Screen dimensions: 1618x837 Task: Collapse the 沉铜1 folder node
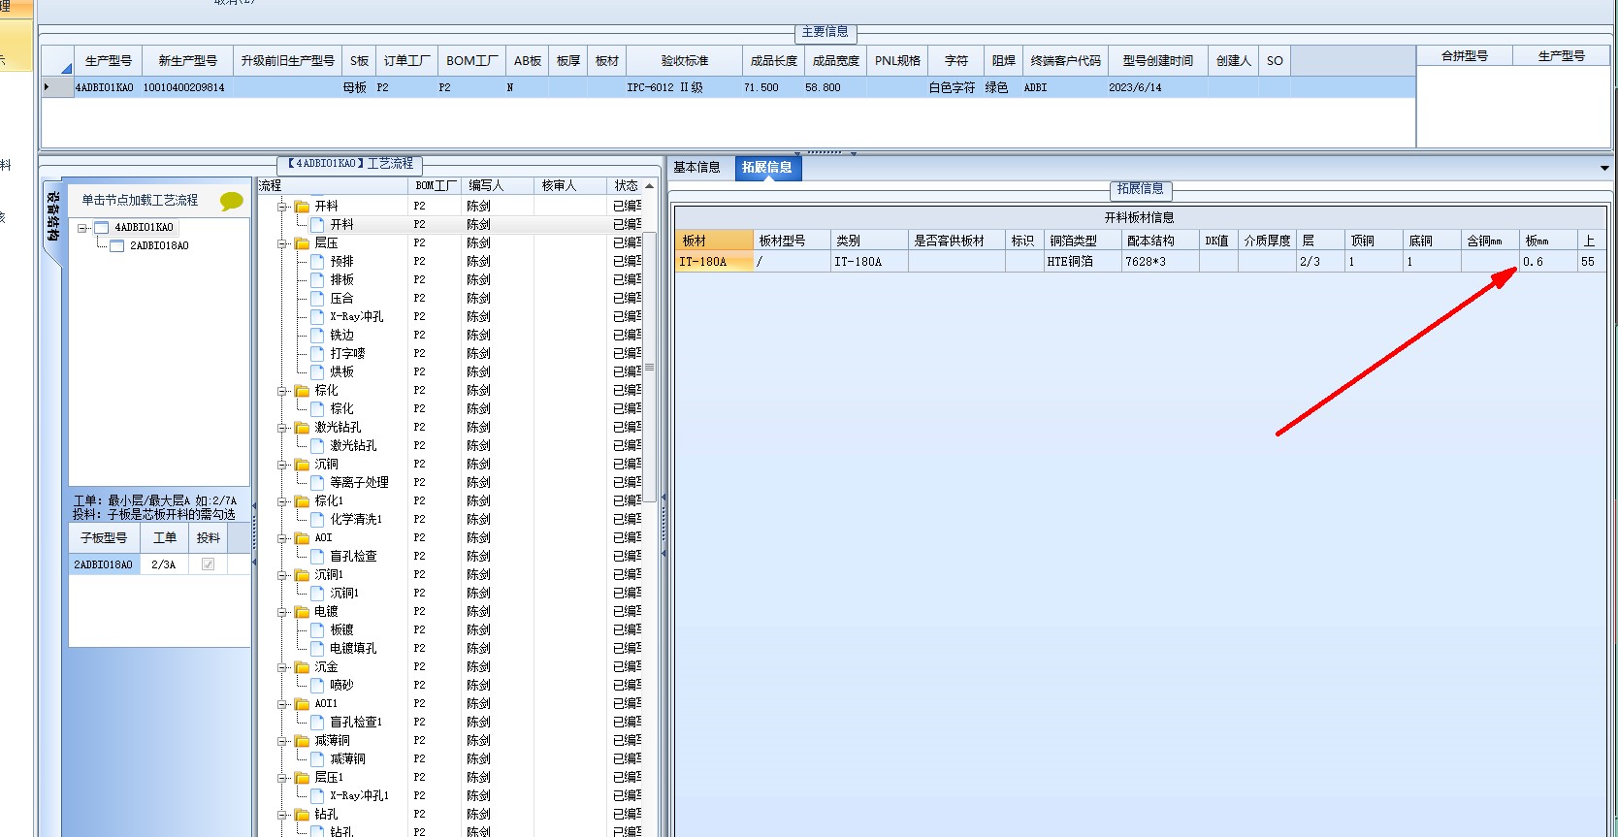tap(283, 575)
